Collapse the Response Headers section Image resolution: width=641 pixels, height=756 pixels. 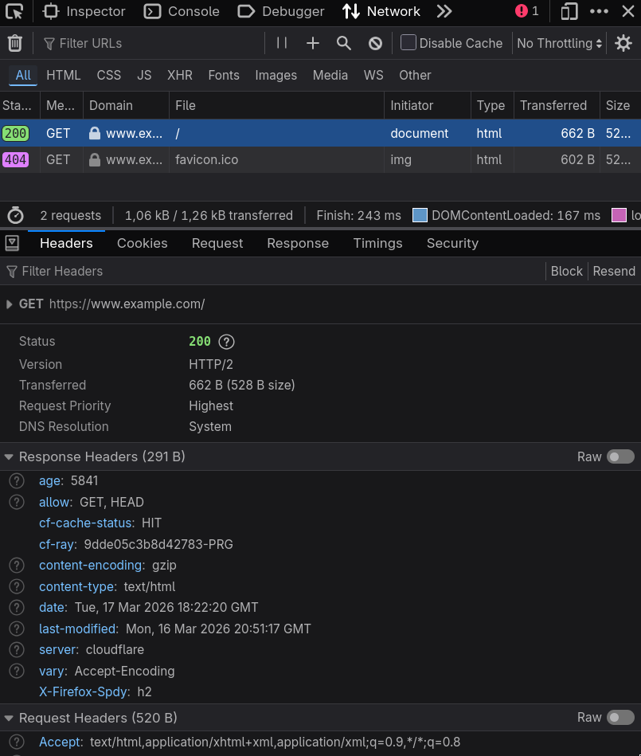(x=8, y=456)
